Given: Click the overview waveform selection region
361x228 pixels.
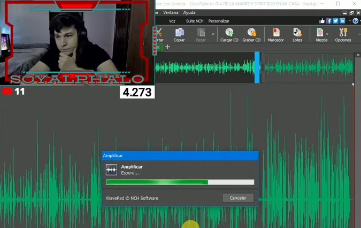Looking at the screenshot, I should (x=309, y=67).
